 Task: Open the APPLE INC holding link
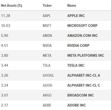pyautogui.click(x=76, y=16)
